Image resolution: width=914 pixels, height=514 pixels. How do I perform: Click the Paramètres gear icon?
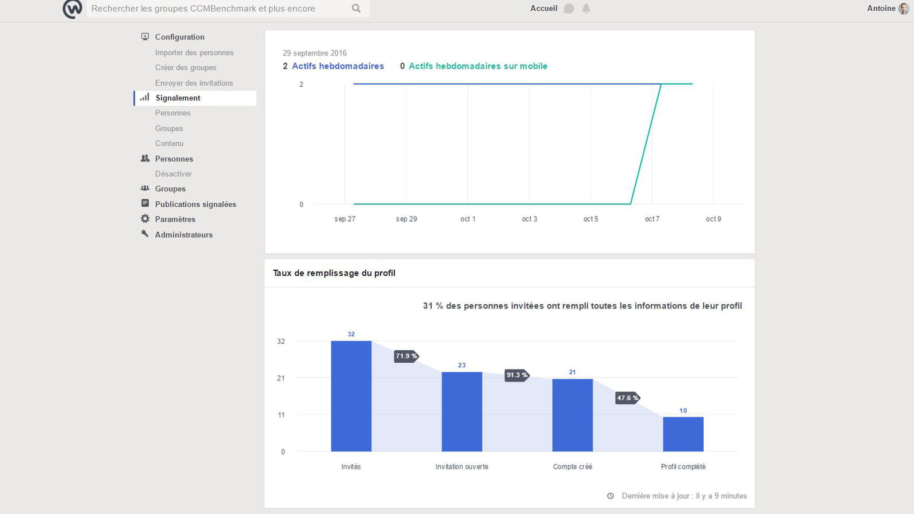[145, 219]
